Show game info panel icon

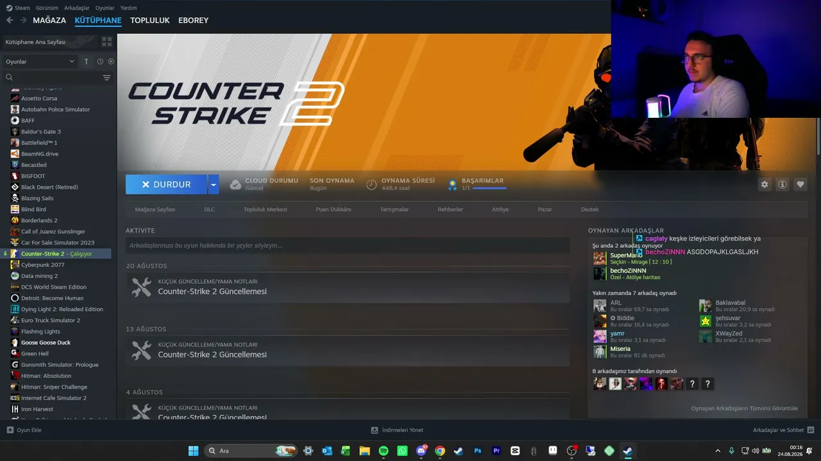pyautogui.click(x=783, y=184)
